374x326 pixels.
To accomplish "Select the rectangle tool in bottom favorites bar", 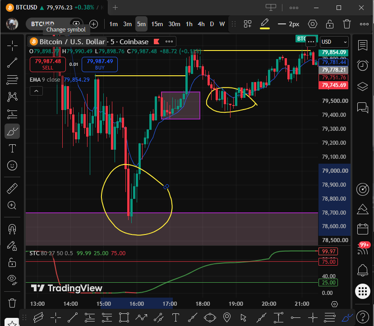I will tap(124, 317).
